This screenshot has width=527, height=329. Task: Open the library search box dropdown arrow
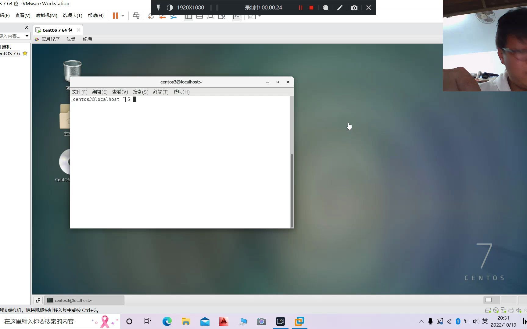pos(27,36)
